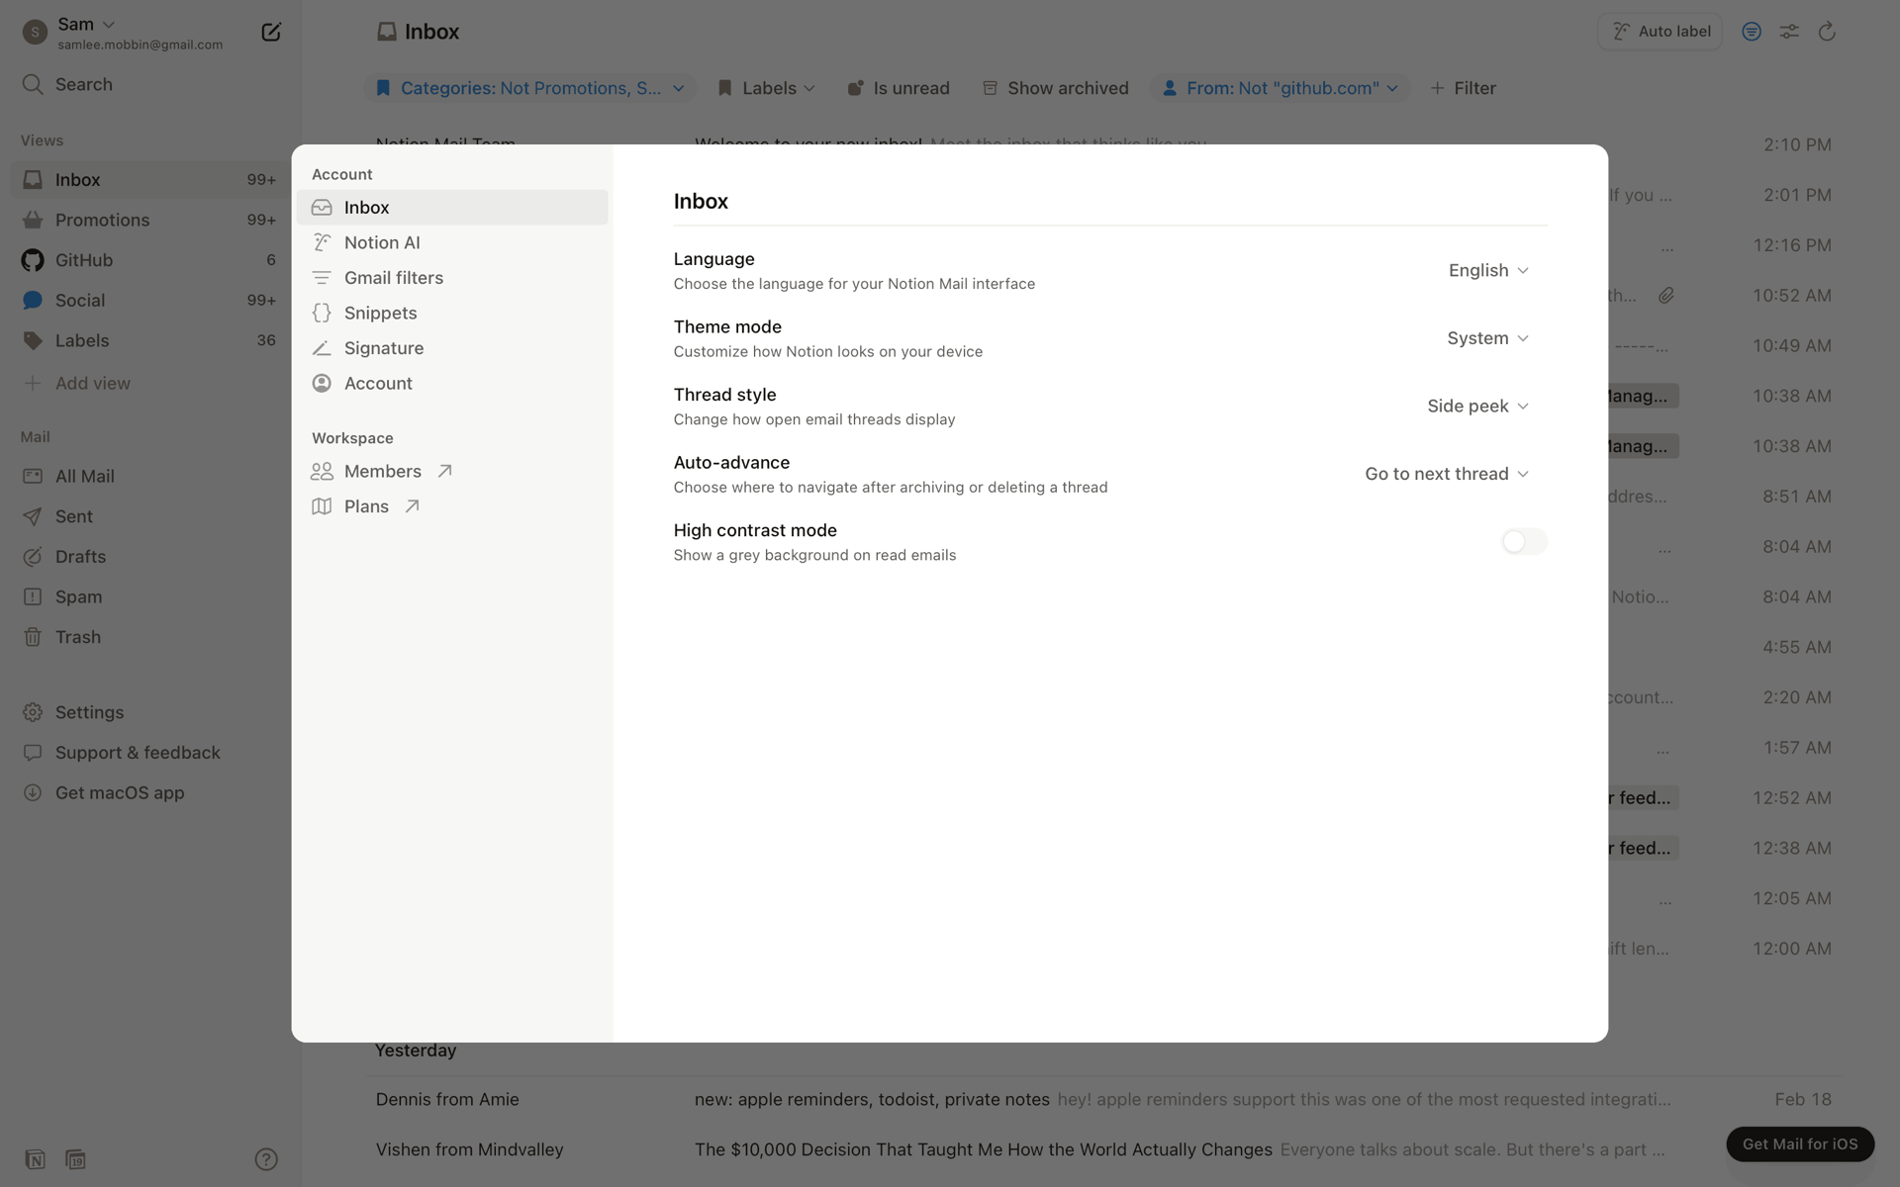This screenshot has width=1900, height=1187.
Task: Open Support & feedback
Action: pos(150,753)
